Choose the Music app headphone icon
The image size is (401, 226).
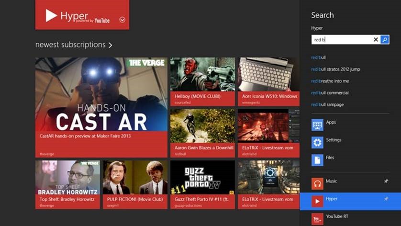(317, 183)
